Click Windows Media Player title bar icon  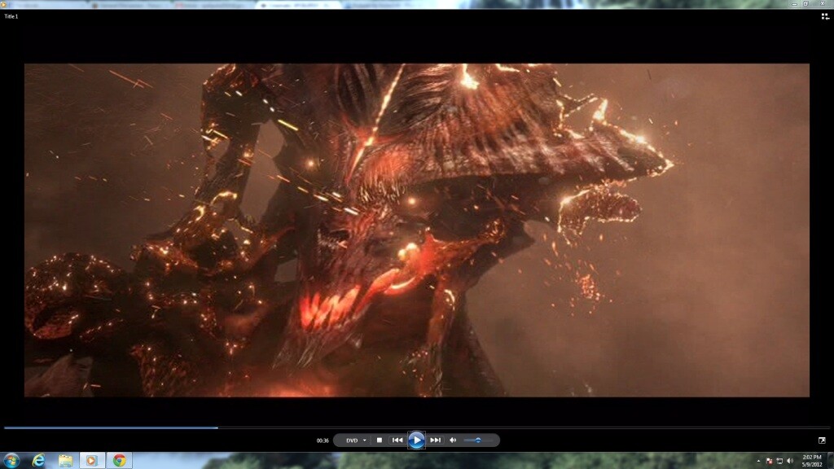click(4, 4)
